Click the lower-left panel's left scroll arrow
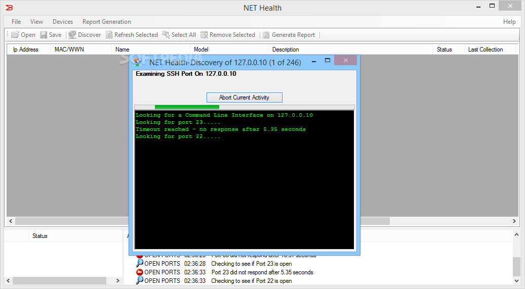This screenshot has height=289, width=525. coord(9,280)
